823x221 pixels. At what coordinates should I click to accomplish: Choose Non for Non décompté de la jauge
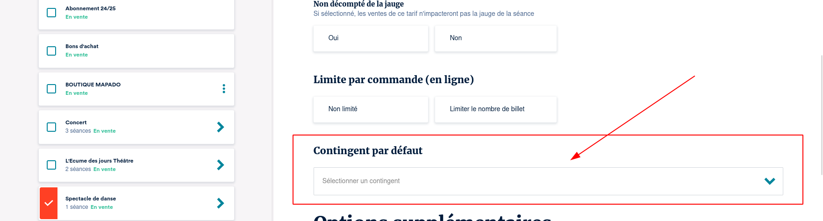tap(495, 38)
